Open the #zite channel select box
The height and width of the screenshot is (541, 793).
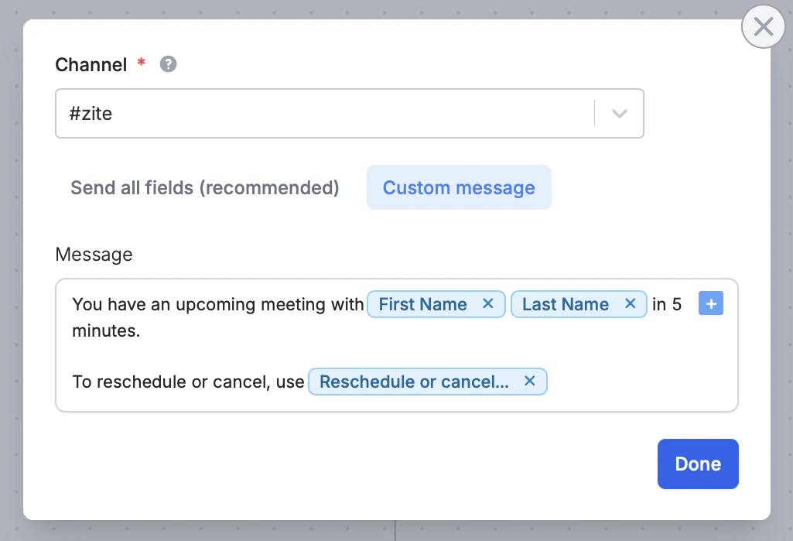click(x=325, y=114)
